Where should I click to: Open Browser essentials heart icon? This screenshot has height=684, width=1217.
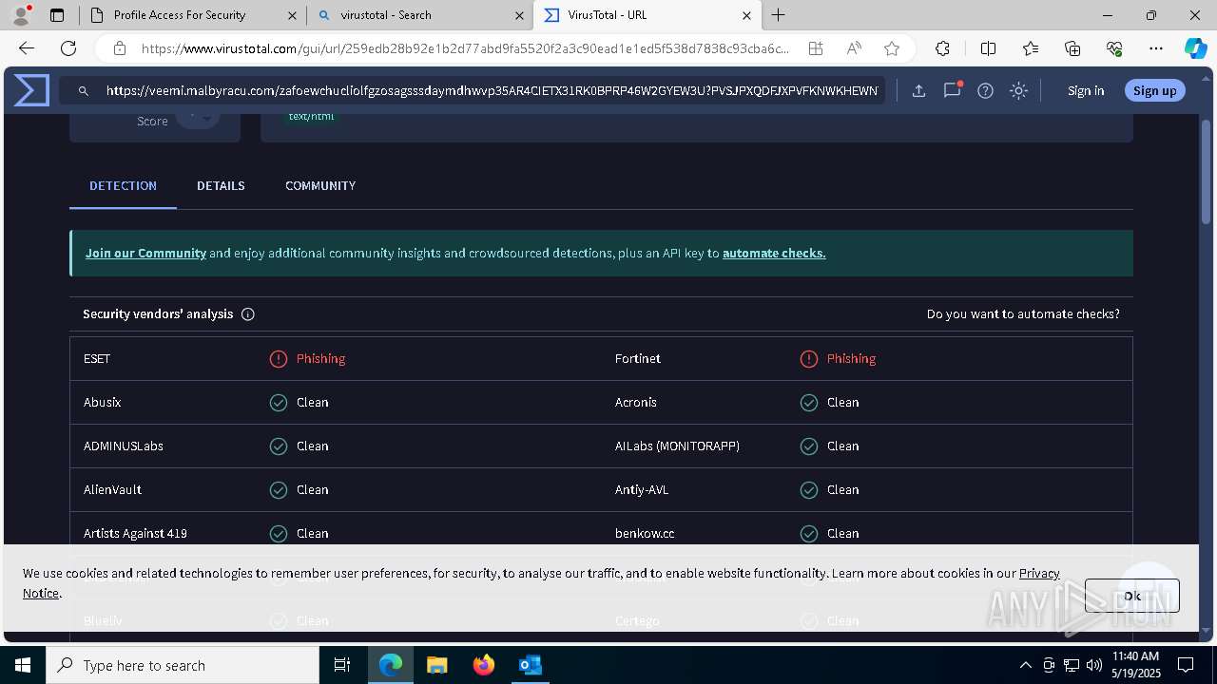[x=1114, y=48]
